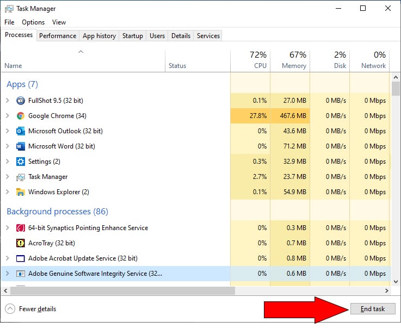This screenshot has width=401, height=328.
Task: Sort processes by Memory column header
Action: (290, 60)
